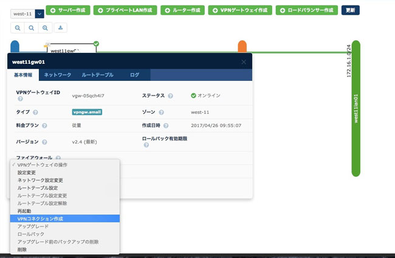Screen dimensions: 395x258
Task: Choose 再起動 in the operations dropdown
Action: [x=26, y=211]
